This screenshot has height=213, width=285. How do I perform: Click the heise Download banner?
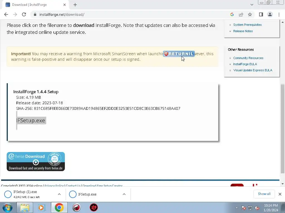(x=36, y=162)
